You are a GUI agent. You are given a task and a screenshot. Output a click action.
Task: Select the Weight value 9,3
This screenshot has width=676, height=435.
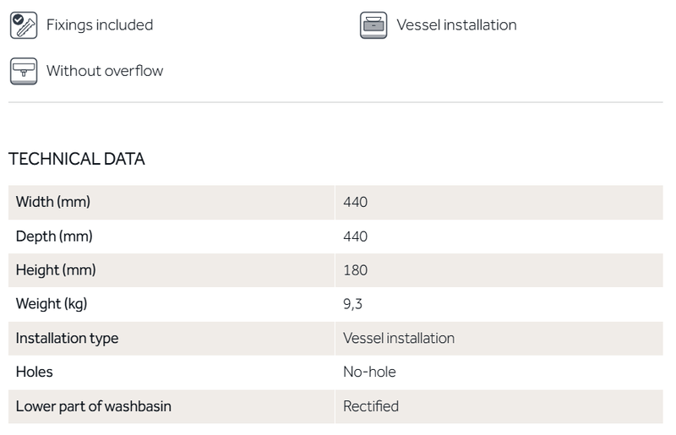click(352, 304)
